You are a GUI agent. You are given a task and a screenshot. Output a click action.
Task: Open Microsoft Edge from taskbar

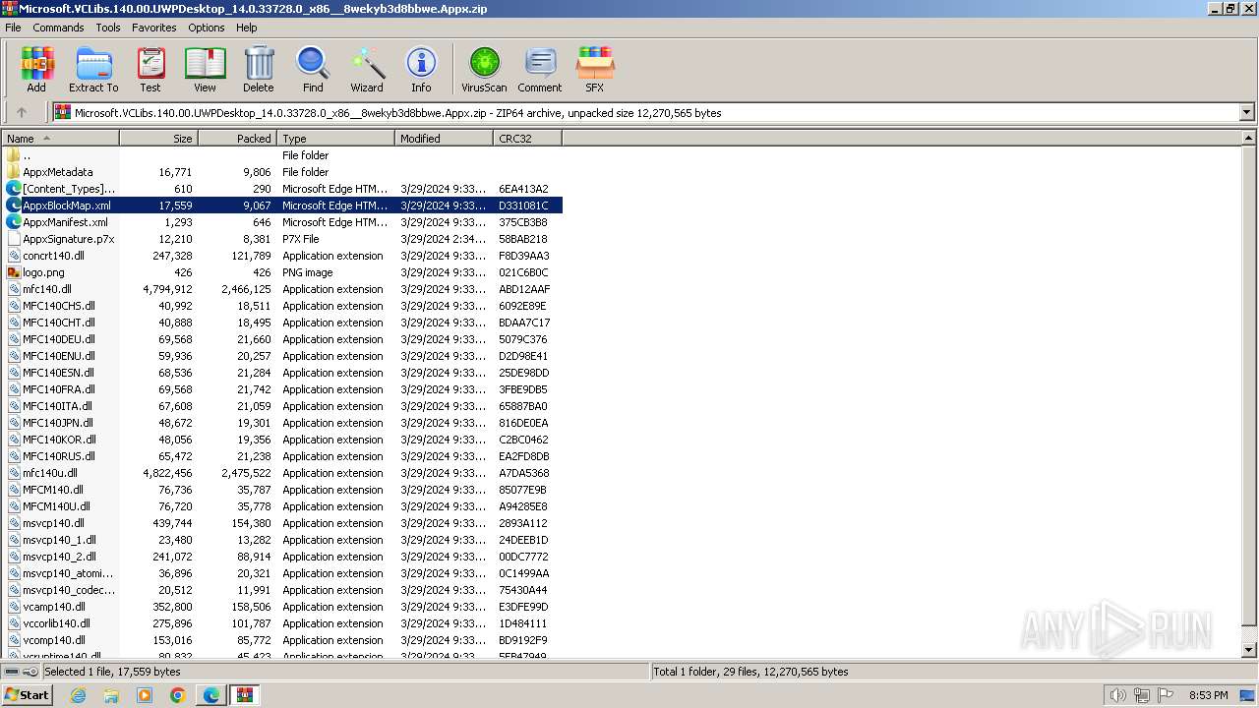coord(211,695)
